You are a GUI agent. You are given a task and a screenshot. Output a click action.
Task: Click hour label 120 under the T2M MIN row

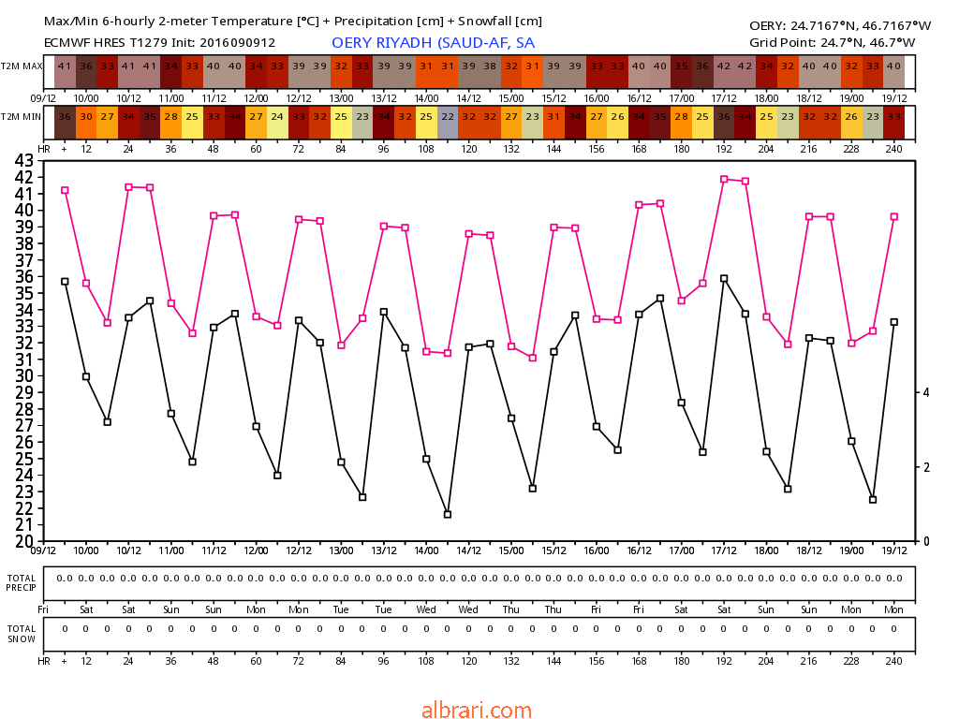tap(469, 149)
